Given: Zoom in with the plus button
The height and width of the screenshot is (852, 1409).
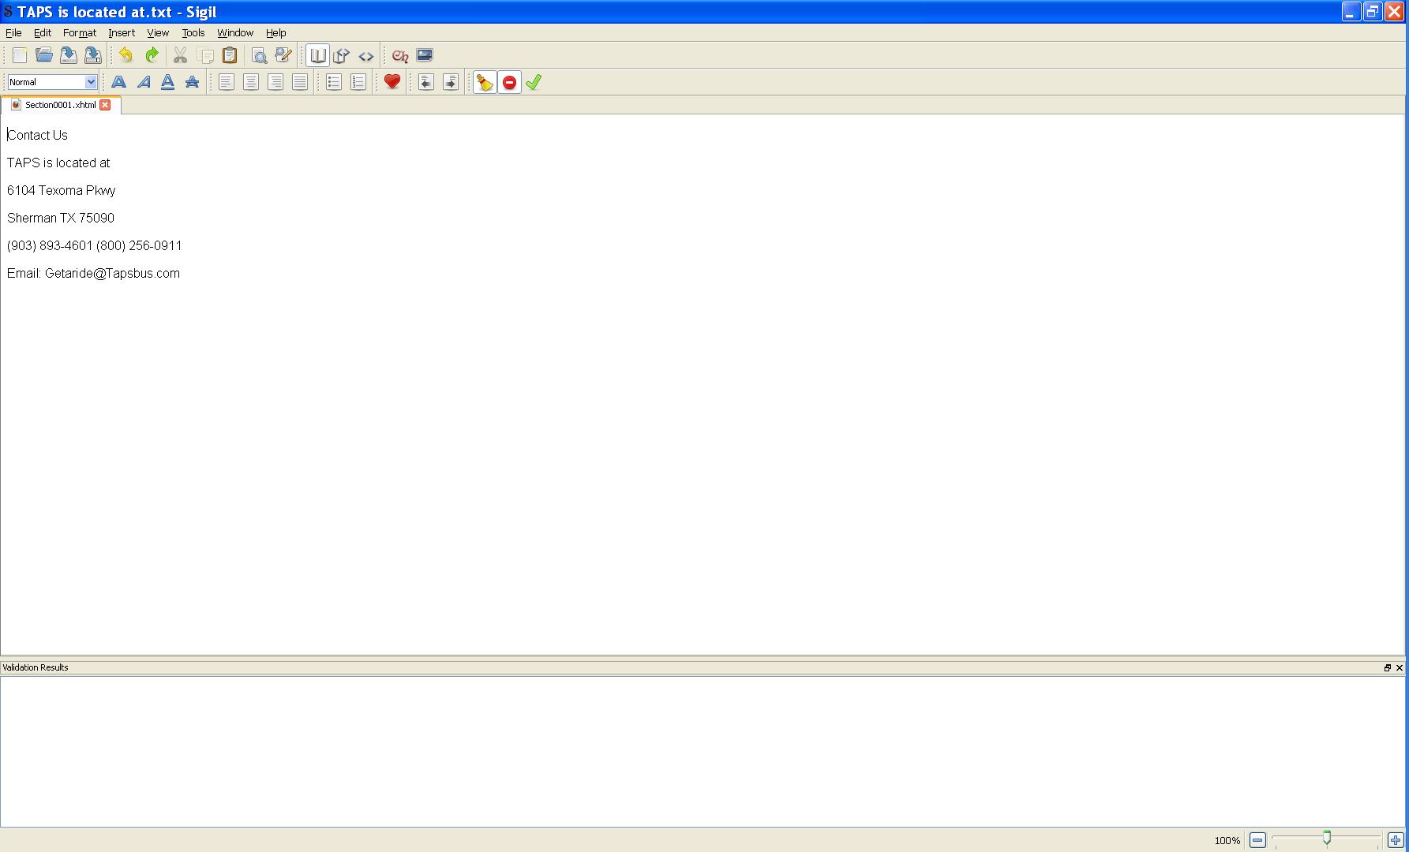Looking at the screenshot, I should [x=1396, y=840].
